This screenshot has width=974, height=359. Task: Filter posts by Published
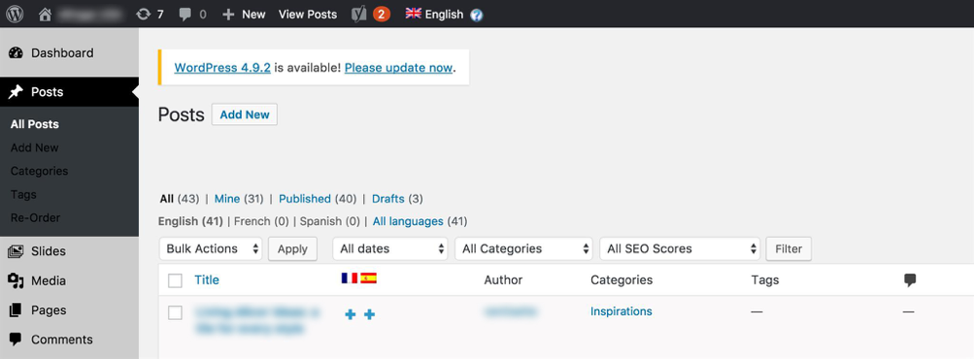click(x=304, y=199)
